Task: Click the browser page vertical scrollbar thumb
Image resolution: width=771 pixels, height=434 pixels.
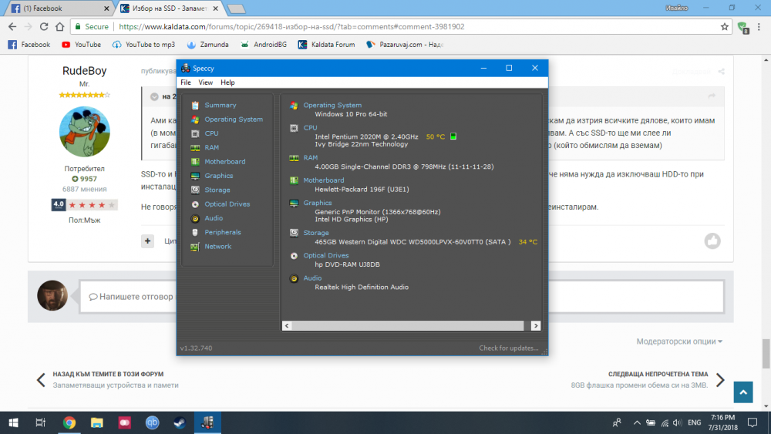Action: (766, 353)
